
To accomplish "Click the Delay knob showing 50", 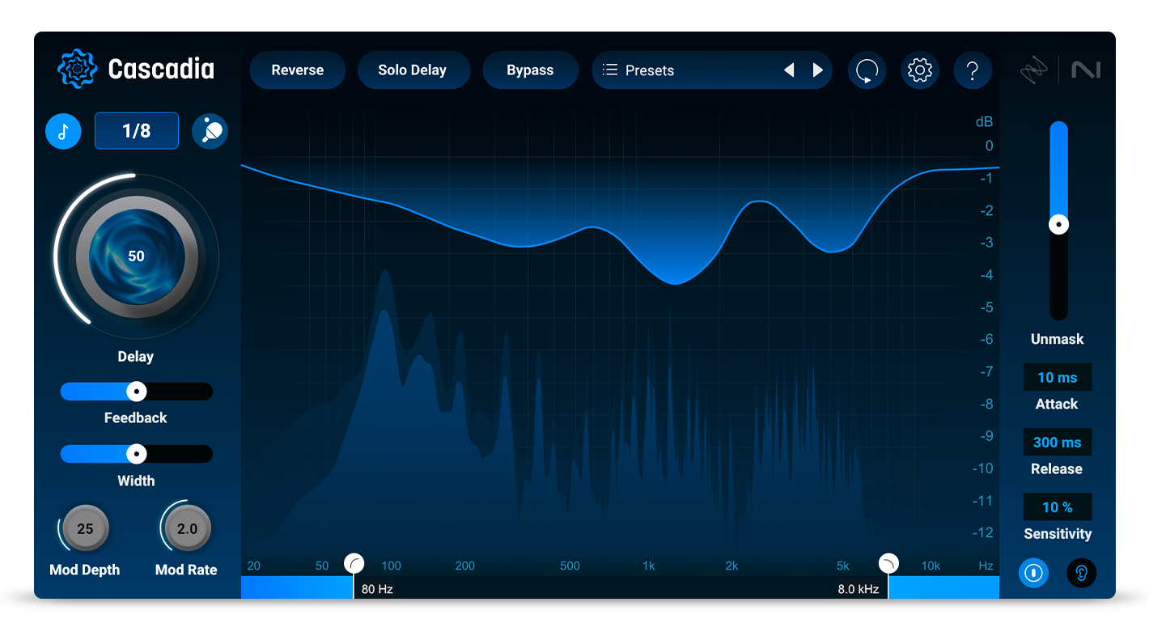I will click(x=136, y=256).
